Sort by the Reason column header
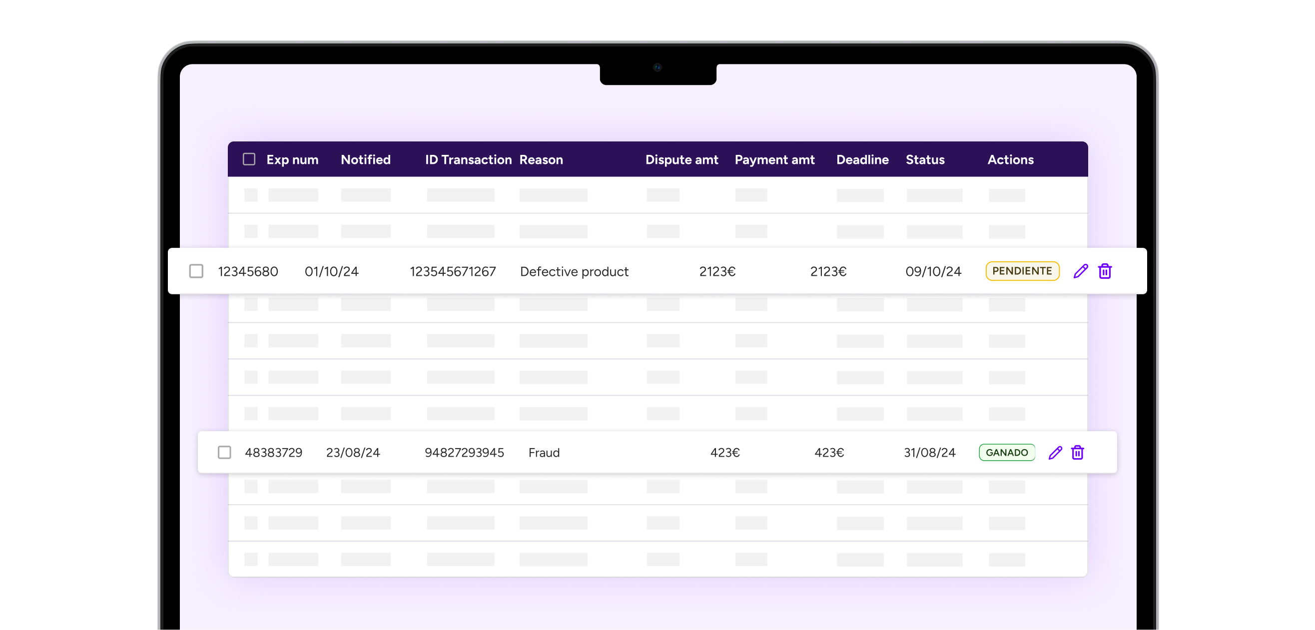Image resolution: width=1315 pixels, height=630 pixels. (x=541, y=160)
